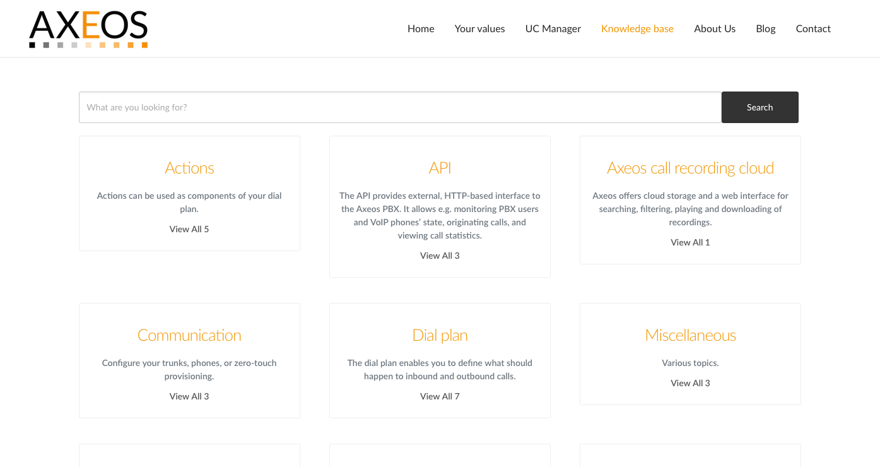Navigate to the Blog section
Screen dimensions: 880x467
[765, 28]
